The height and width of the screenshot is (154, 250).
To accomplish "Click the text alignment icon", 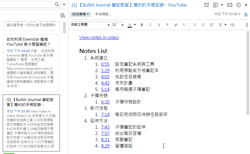I will tap(220, 25).
